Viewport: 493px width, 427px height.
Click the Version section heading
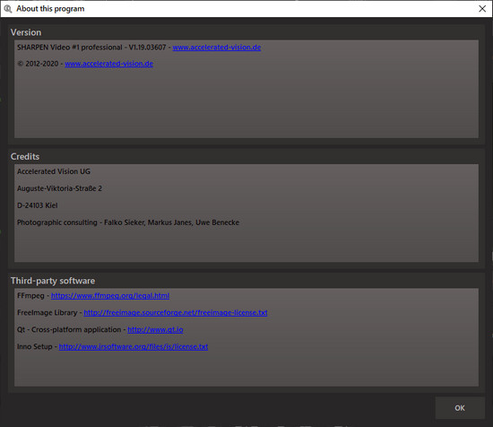[26, 32]
